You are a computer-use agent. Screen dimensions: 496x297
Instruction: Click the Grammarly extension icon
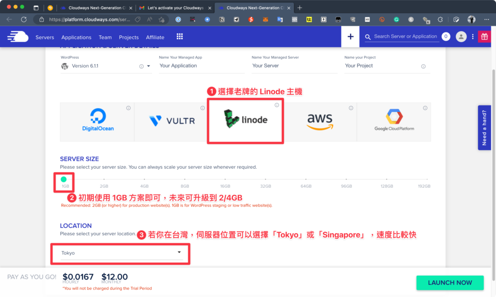(396, 19)
